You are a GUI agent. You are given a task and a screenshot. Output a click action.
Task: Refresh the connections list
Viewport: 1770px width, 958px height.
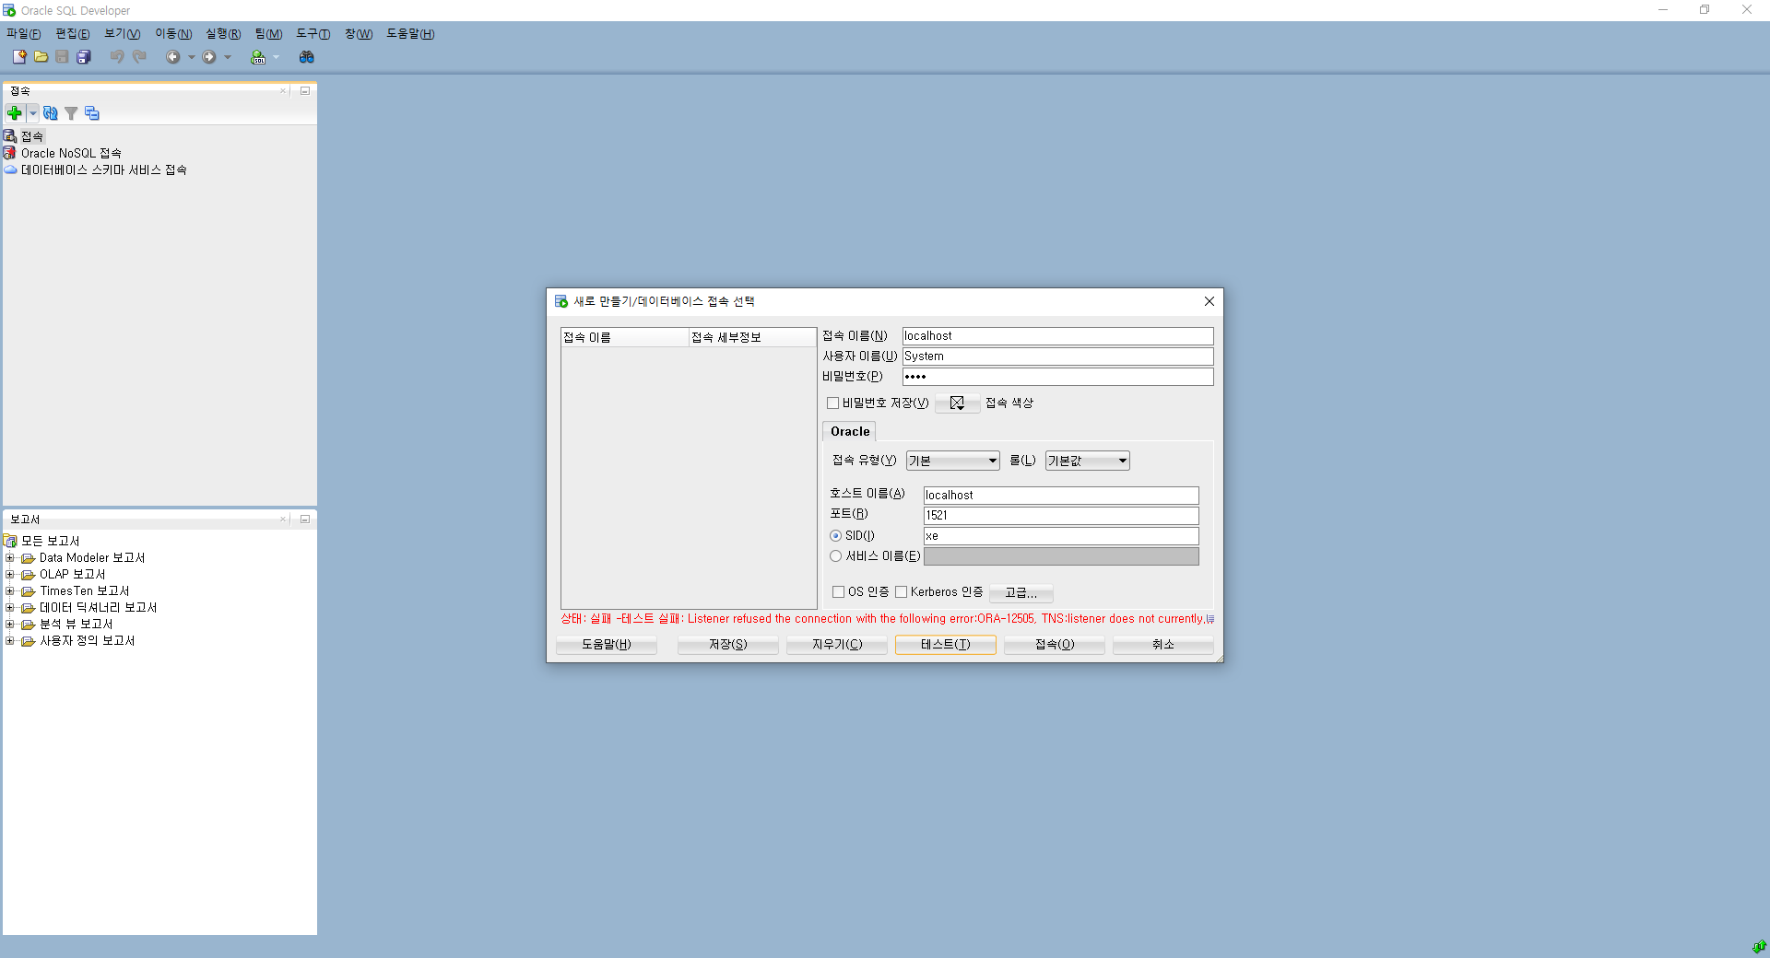tap(51, 113)
